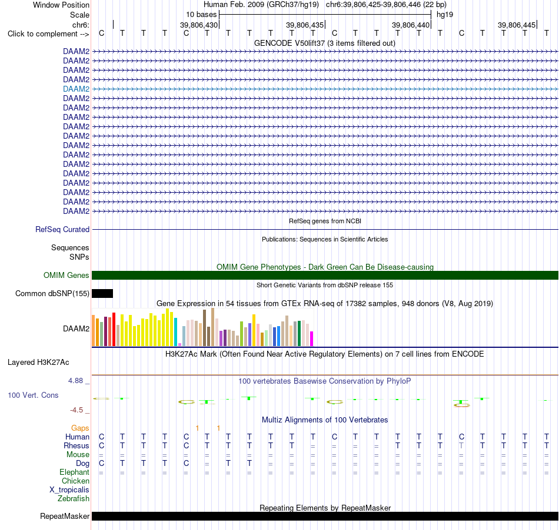The image size is (559, 530).
Task: Select the Elephant alignment row label
Action: [74, 472]
